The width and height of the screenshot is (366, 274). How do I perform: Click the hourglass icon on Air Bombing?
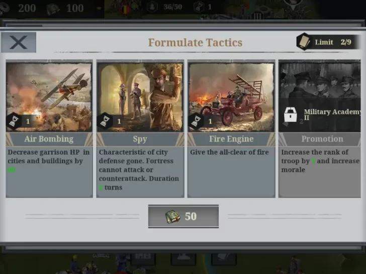(14, 121)
